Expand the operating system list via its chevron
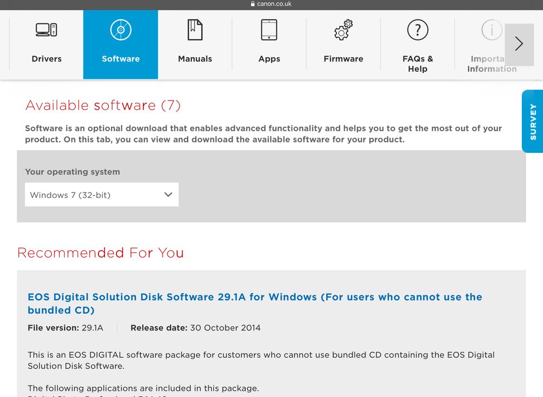The image size is (543, 397). (x=168, y=195)
